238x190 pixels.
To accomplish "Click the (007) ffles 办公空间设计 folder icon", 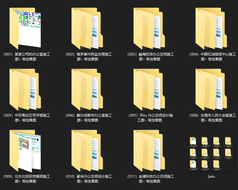I will pyautogui.click(x=149, y=90).
